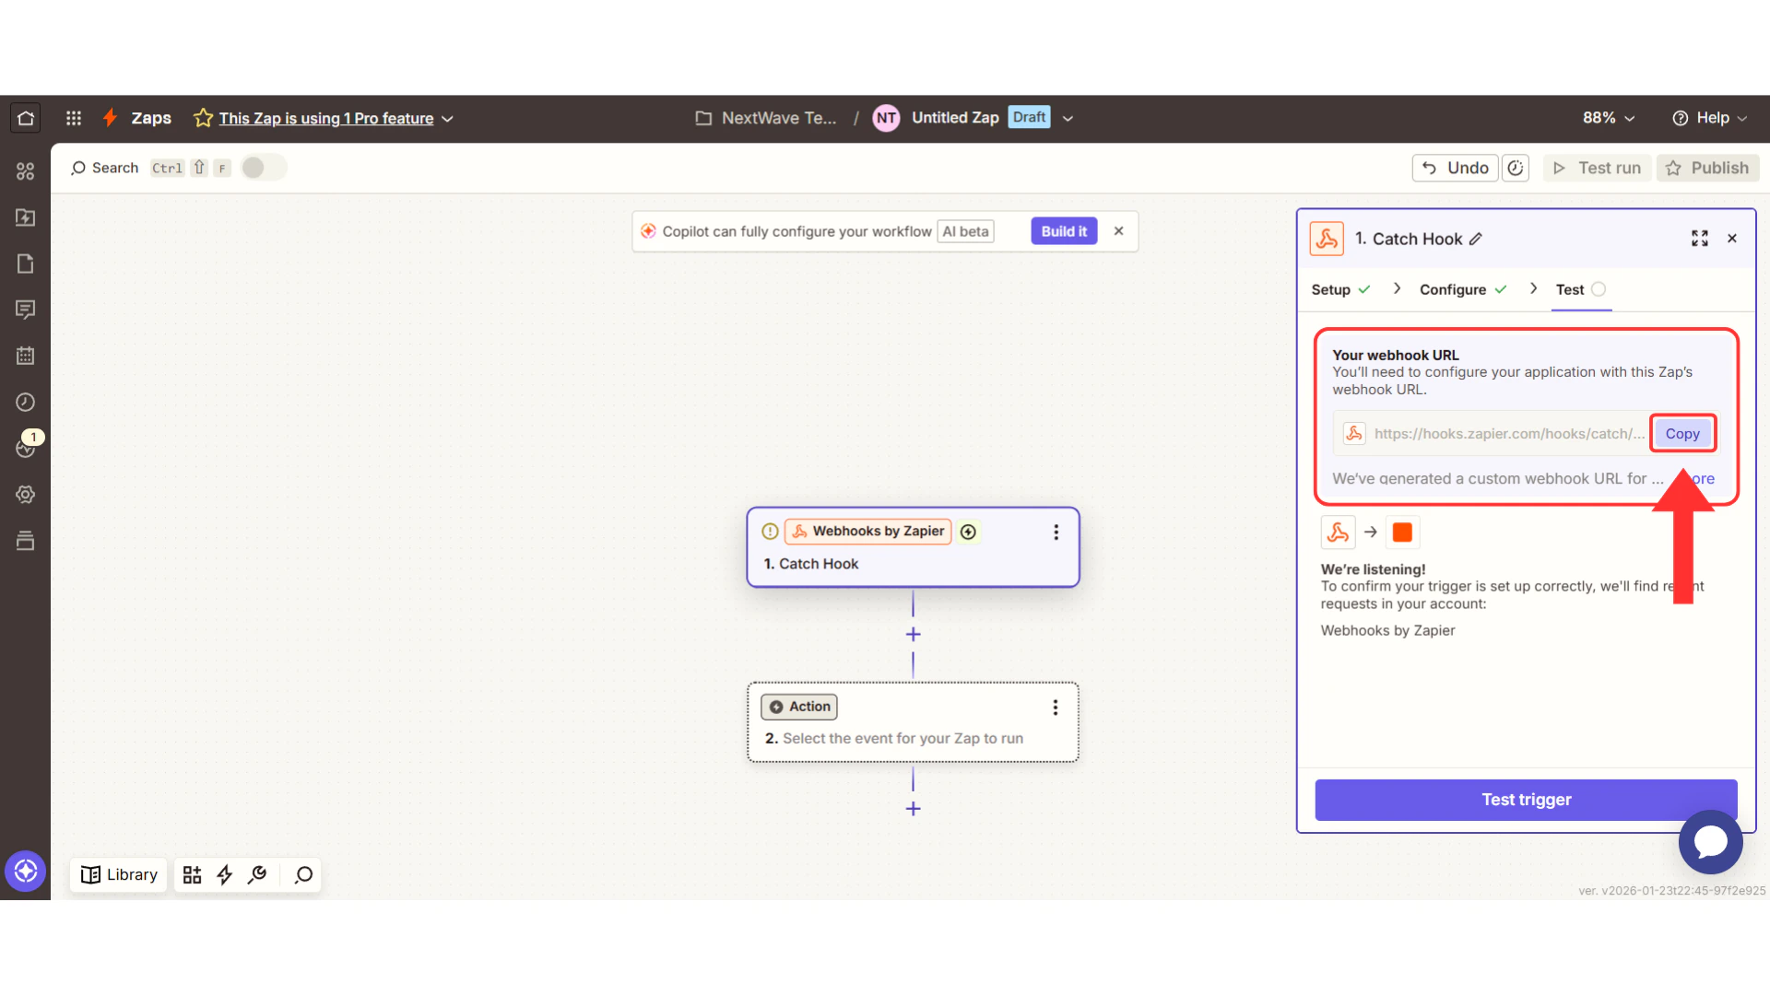This screenshot has width=1770, height=995.
Task: Open the three-dot menu on Webhooks step
Action: [x=1056, y=532]
